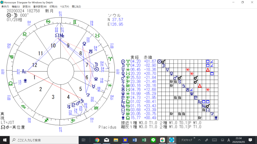This screenshot has height=144, width=257.
Task: Click the Ceres glyph in house 5
Action: pos(88,95)
